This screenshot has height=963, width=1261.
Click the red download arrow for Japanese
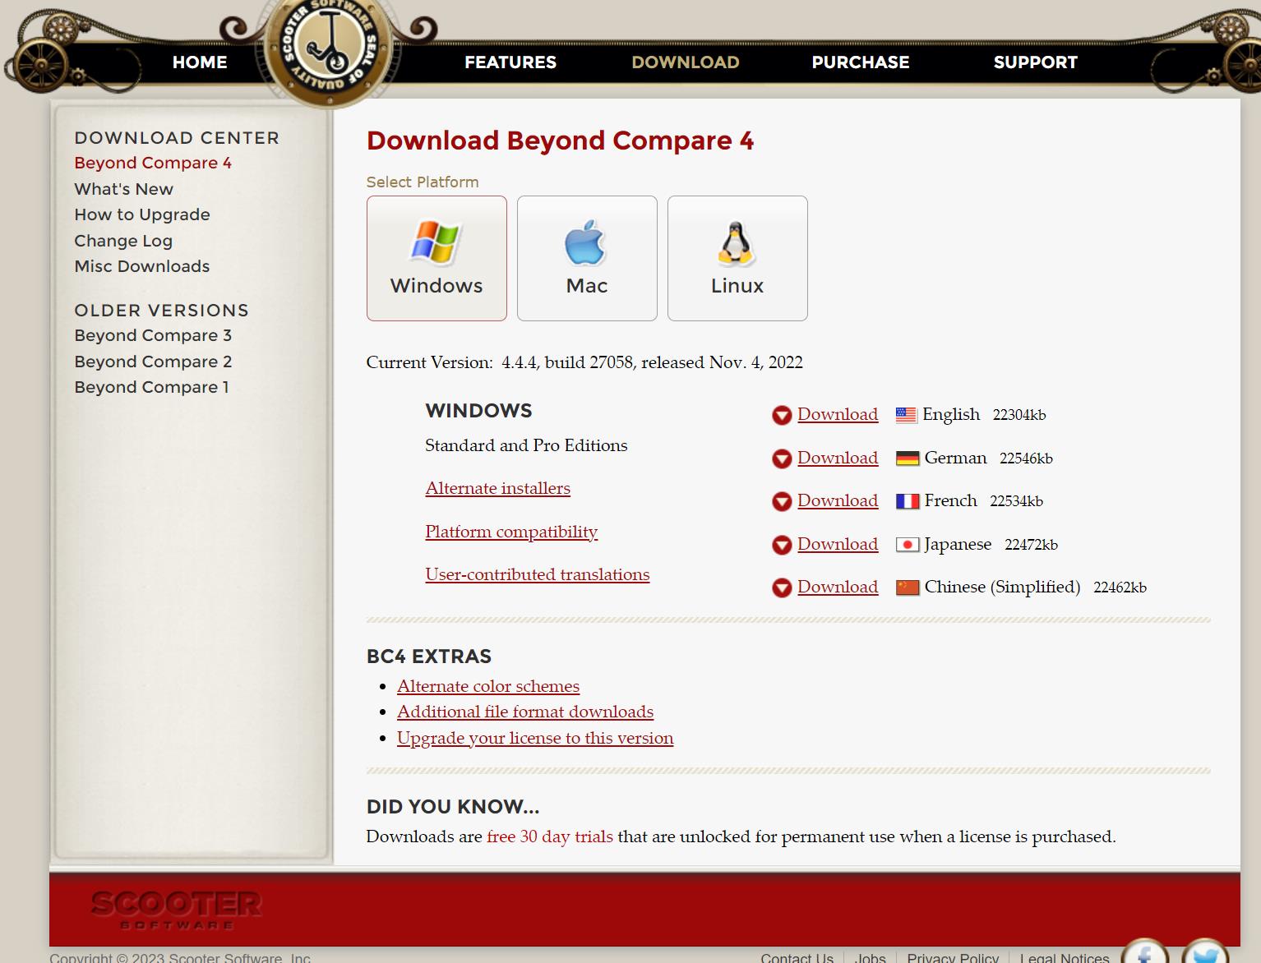click(x=782, y=545)
